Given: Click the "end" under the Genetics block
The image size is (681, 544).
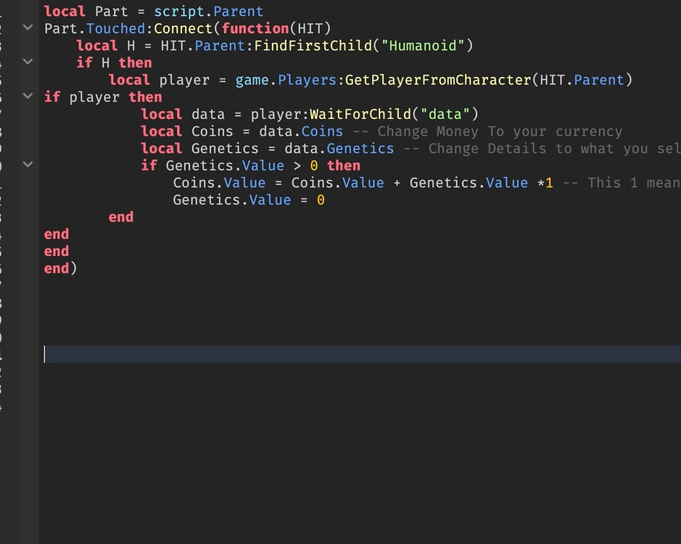Looking at the screenshot, I should [x=120, y=217].
